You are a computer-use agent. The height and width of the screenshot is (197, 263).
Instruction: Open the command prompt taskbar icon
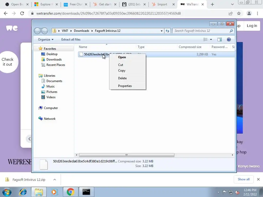pyautogui.click(x=86, y=192)
